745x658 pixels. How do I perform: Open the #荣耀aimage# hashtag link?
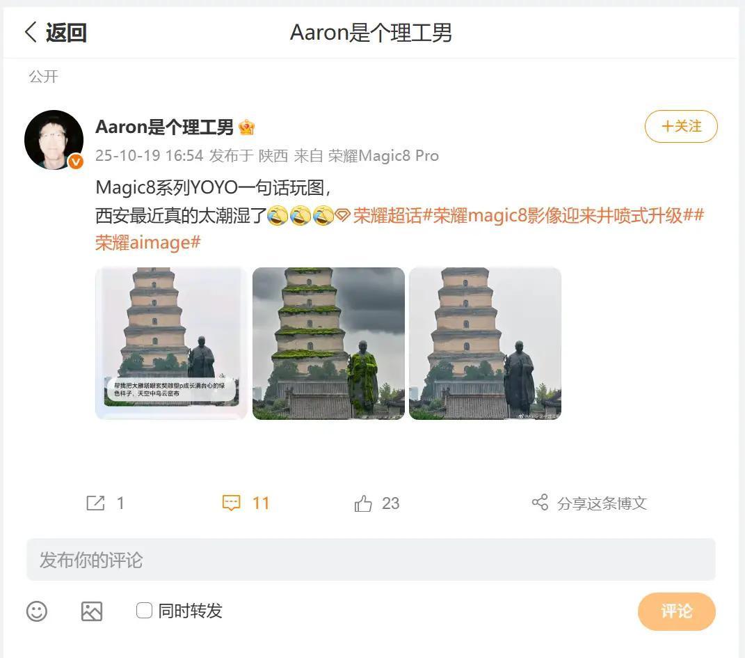click(147, 242)
